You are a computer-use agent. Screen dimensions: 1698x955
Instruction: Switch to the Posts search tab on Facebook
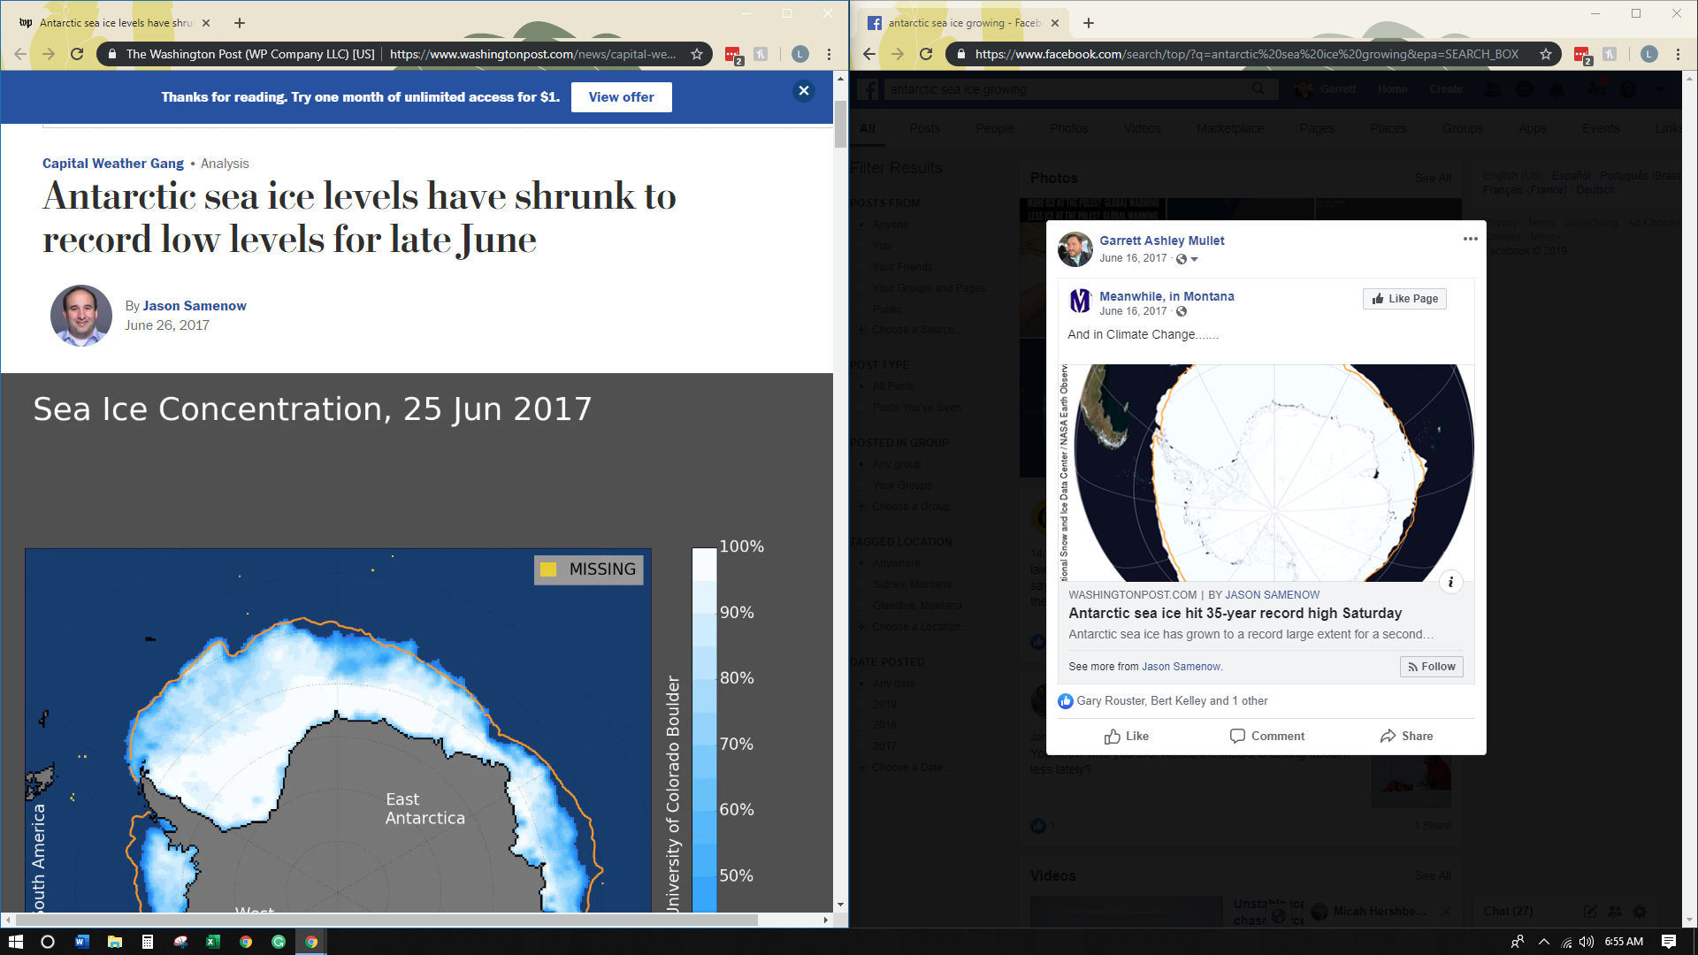point(924,128)
